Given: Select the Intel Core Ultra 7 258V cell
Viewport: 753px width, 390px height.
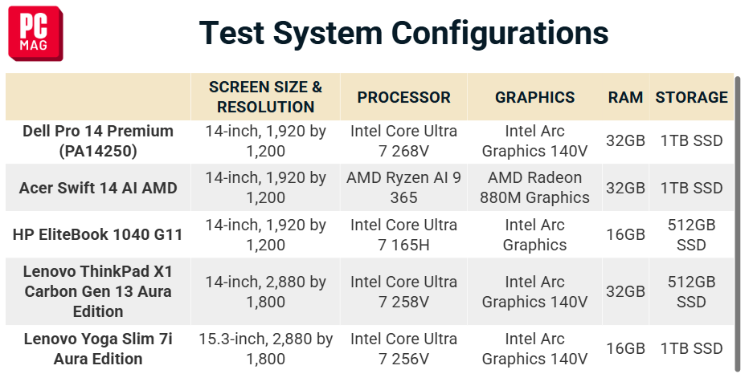Looking at the screenshot, I should click(404, 291).
